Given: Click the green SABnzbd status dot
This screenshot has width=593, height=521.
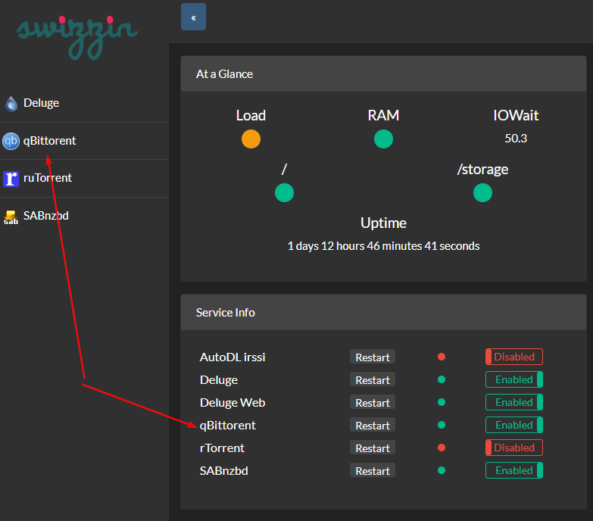Looking at the screenshot, I should click(442, 470).
